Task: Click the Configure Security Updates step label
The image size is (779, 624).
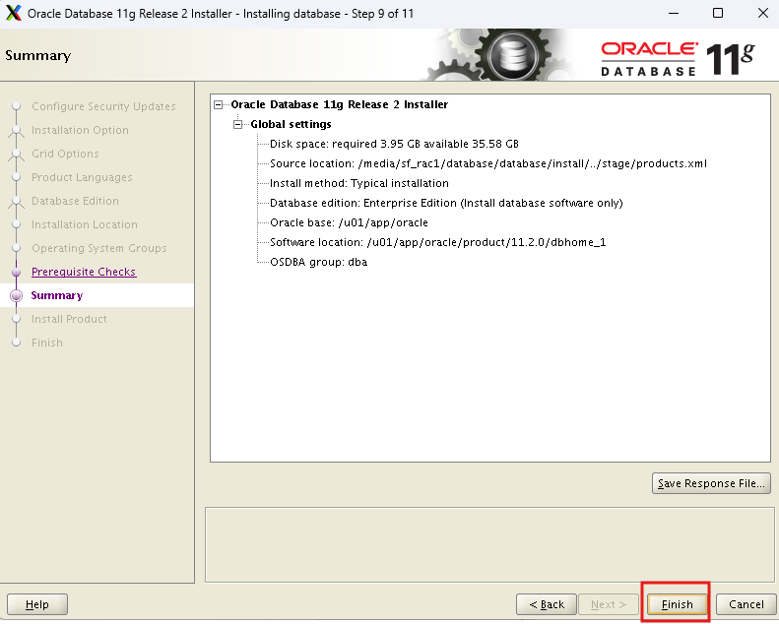Action: pos(103,106)
